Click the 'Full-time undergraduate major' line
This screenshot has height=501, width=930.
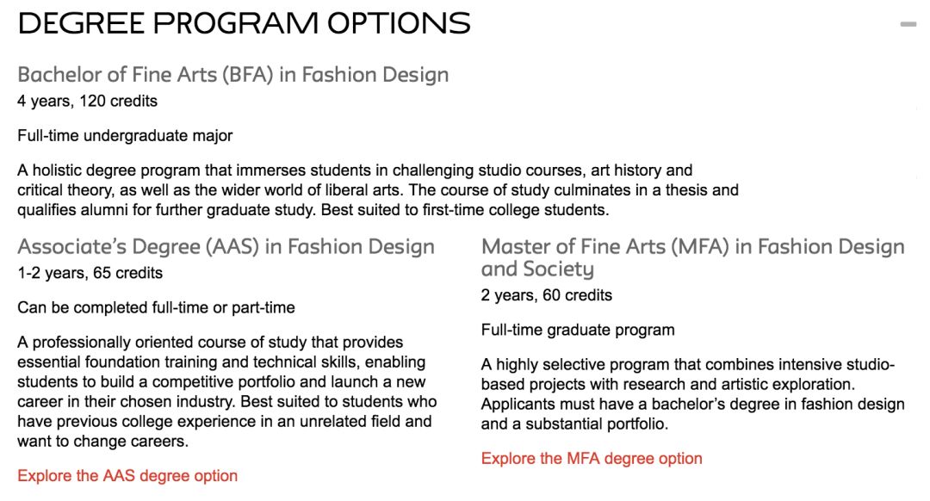click(125, 136)
